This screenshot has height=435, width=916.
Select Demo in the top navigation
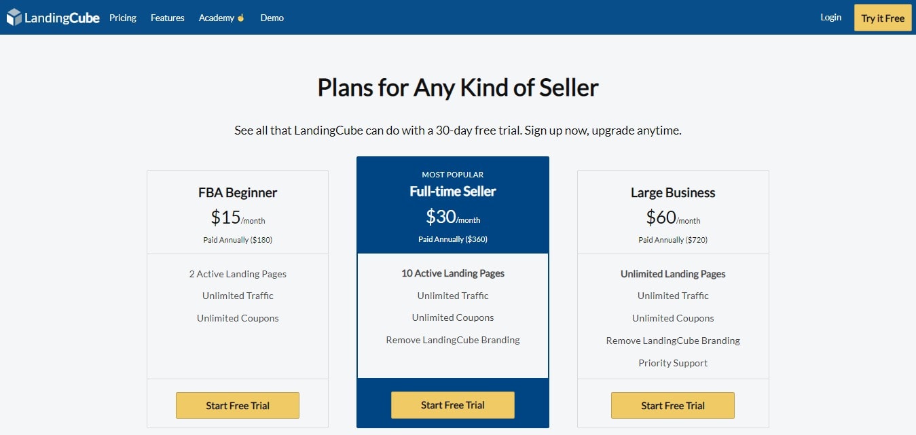pos(272,18)
